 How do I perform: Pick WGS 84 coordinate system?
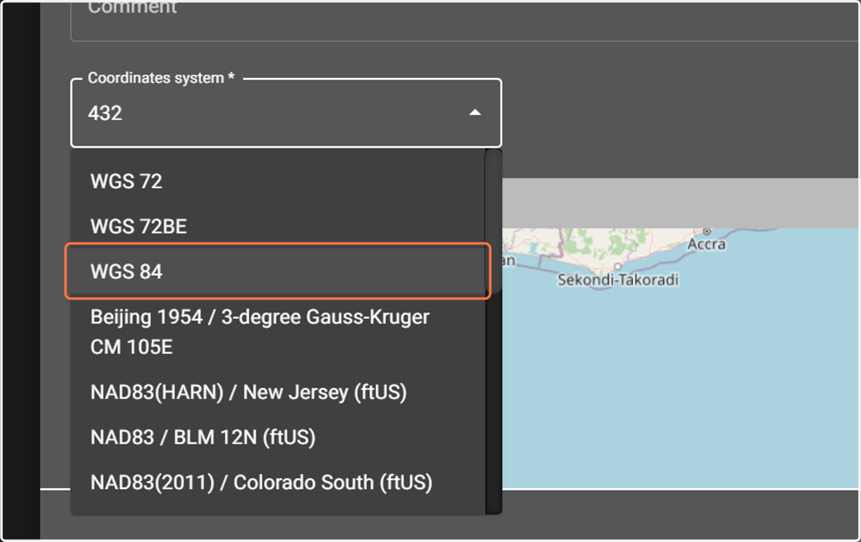pyautogui.click(x=278, y=271)
